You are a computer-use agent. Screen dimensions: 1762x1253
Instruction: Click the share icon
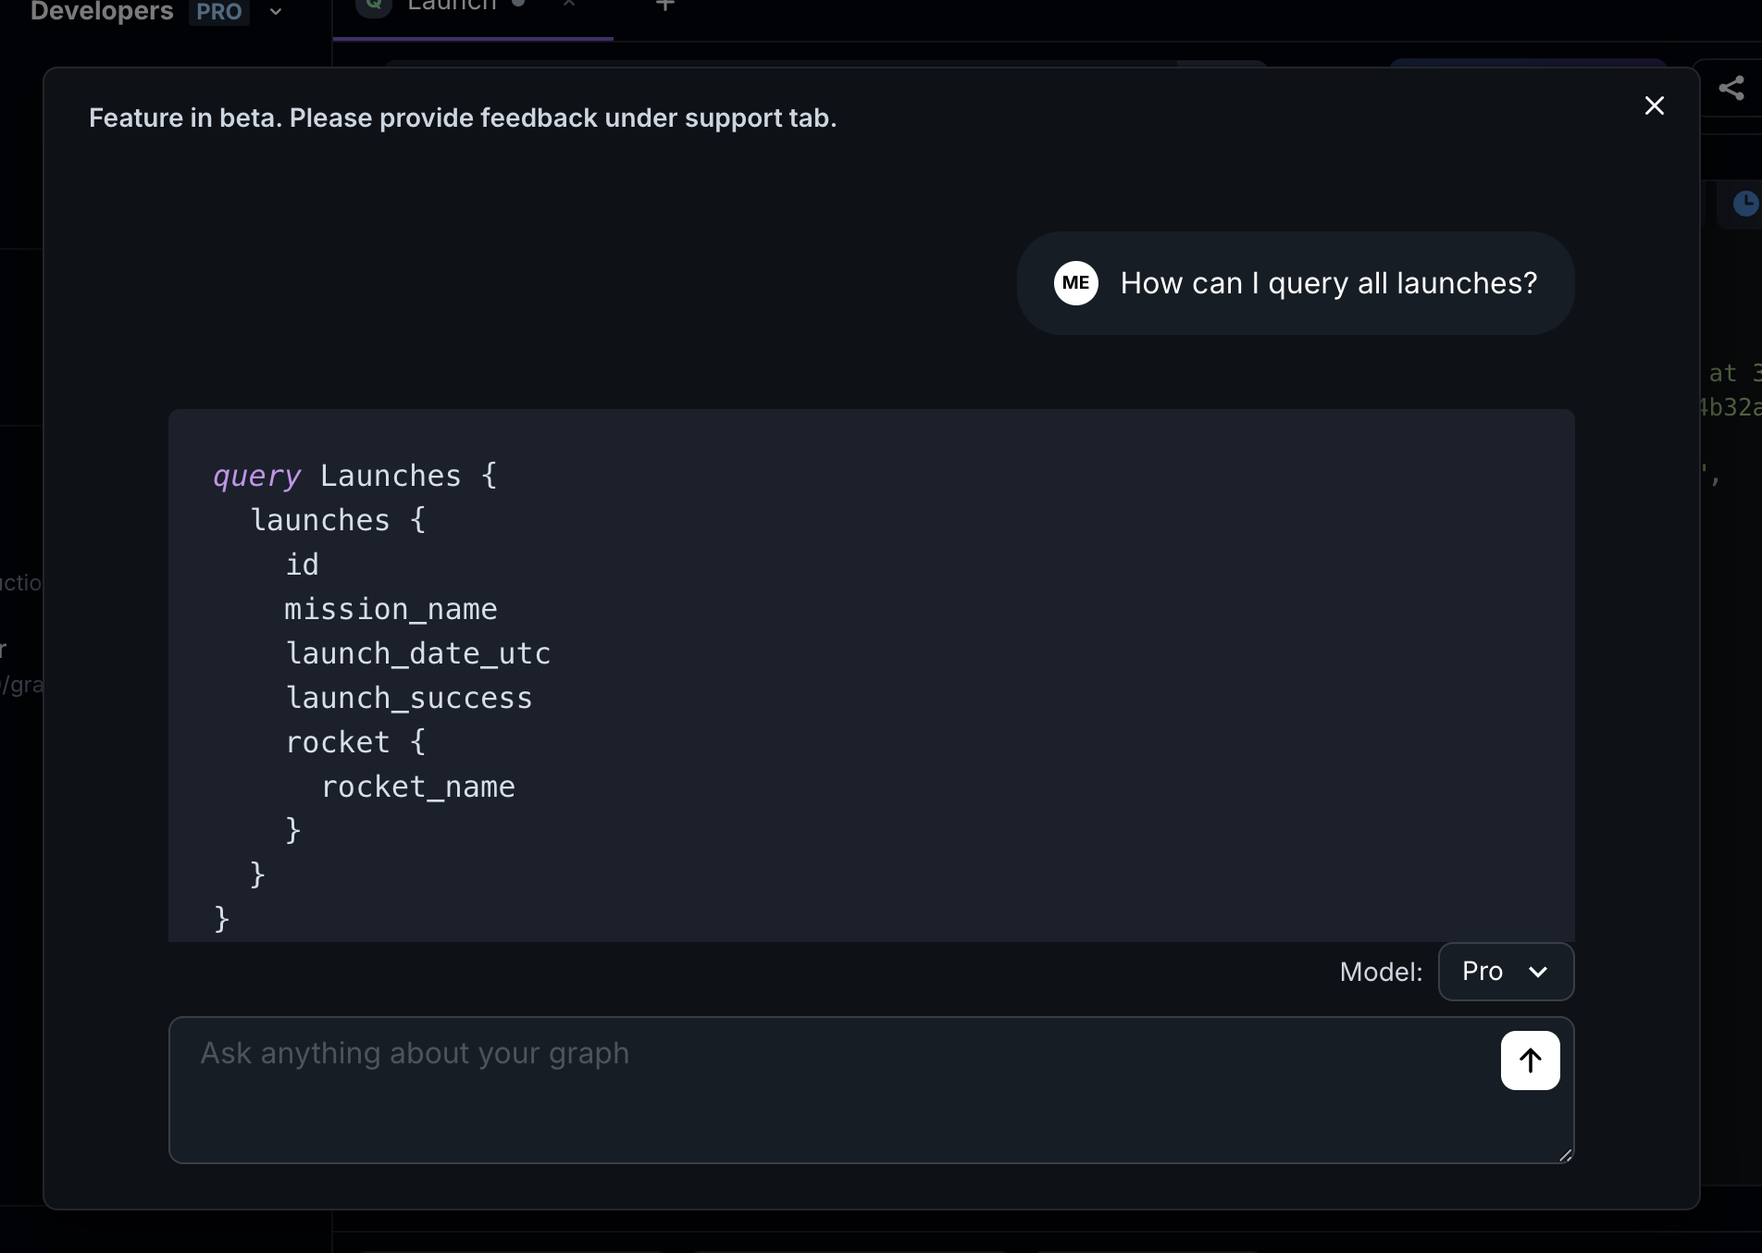point(1731,88)
